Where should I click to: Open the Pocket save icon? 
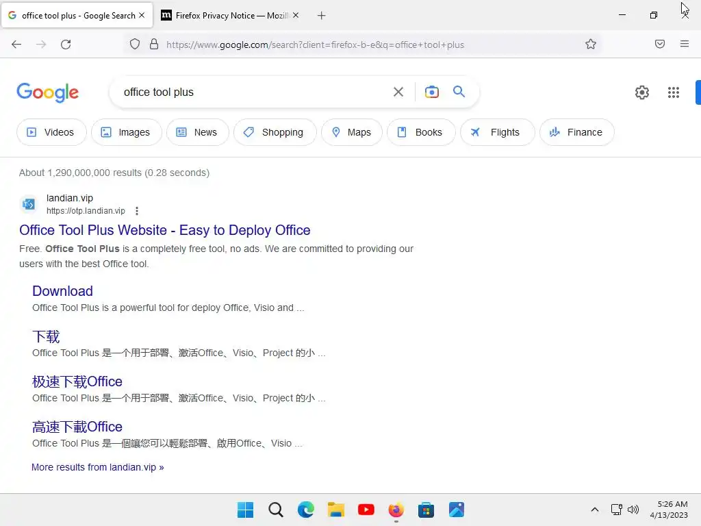[x=659, y=44]
